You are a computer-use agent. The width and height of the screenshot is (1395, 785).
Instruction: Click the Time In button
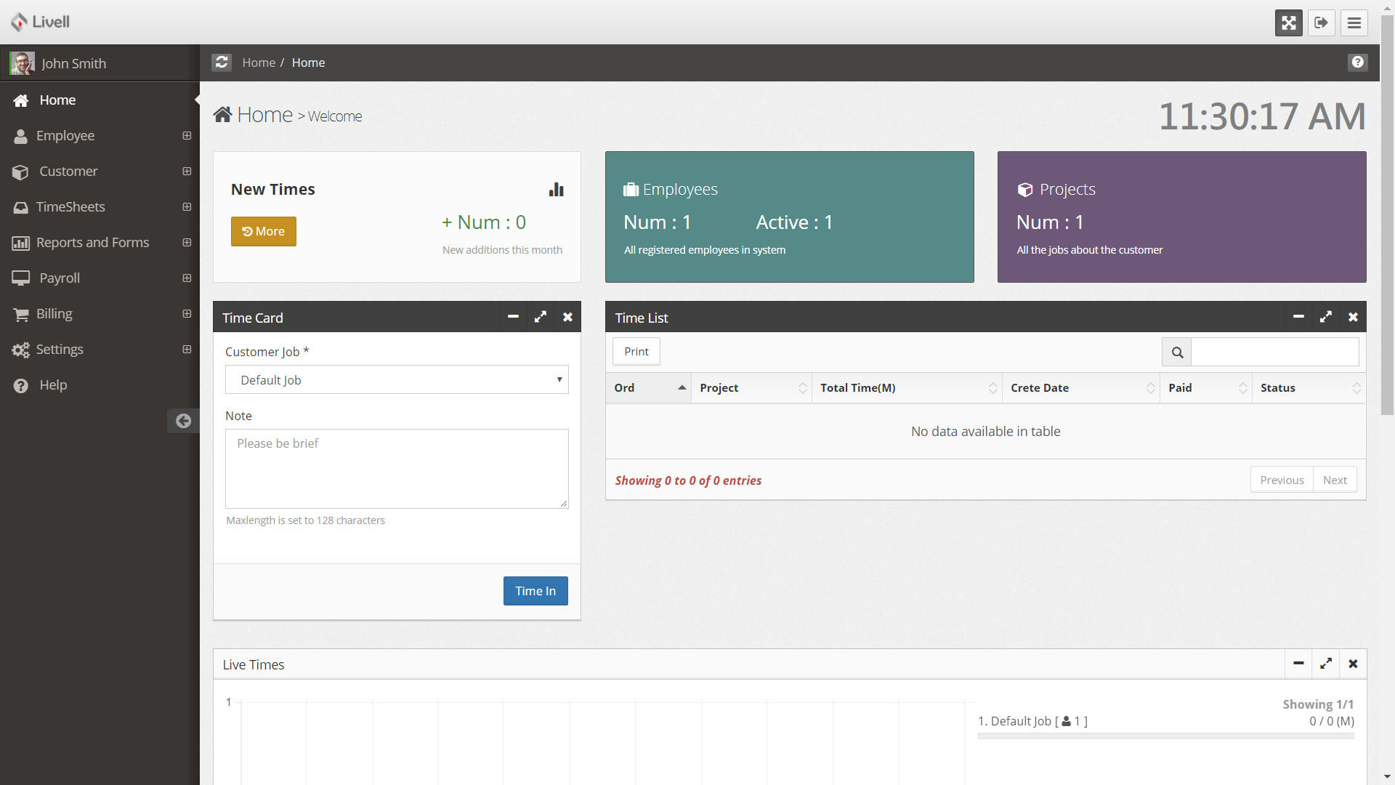(x=535, y=591)
